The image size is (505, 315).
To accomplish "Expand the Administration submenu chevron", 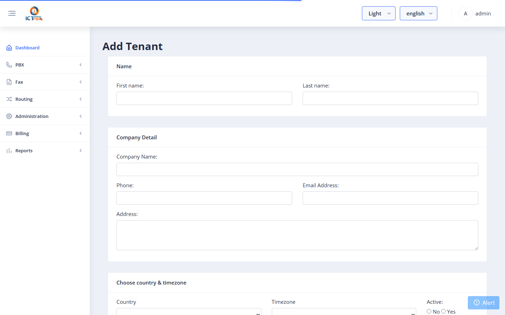I will [x=81, y=116].
